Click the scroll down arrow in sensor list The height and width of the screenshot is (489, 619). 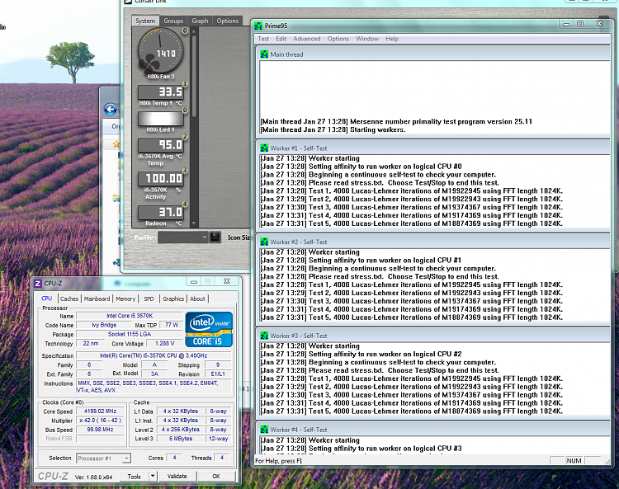pyautogui.click(x=194, y=223)
